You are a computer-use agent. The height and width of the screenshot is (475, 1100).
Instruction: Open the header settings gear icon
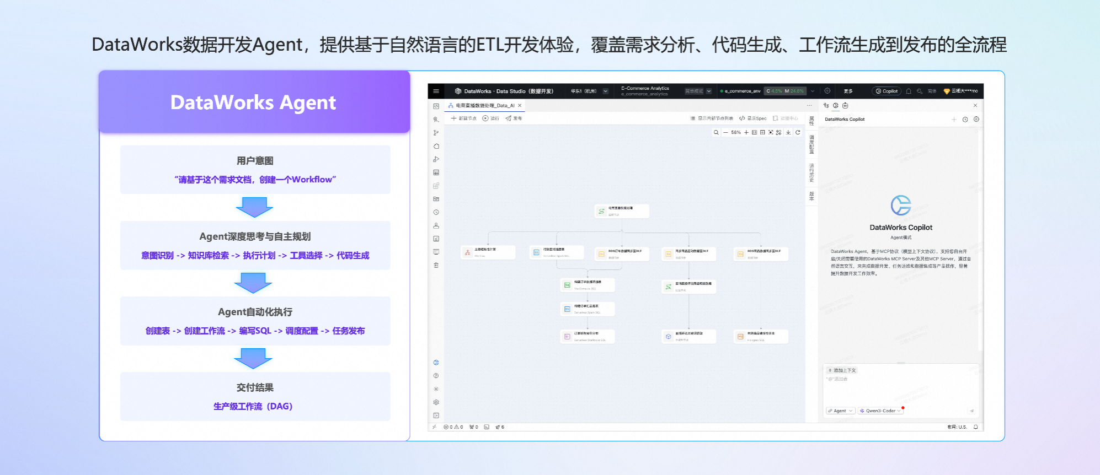[x=827, y=91]
